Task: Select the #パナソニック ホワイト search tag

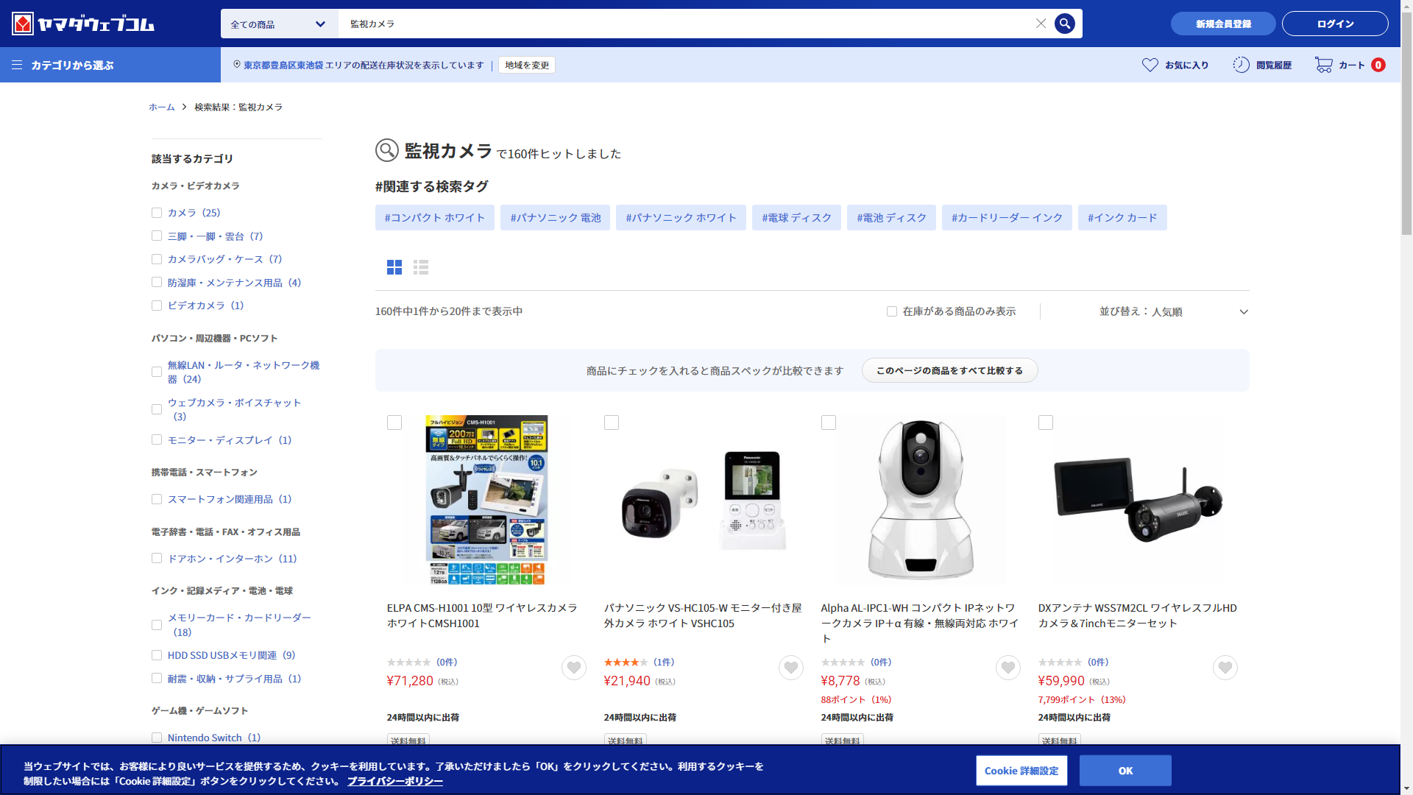Action: (681, 218)
